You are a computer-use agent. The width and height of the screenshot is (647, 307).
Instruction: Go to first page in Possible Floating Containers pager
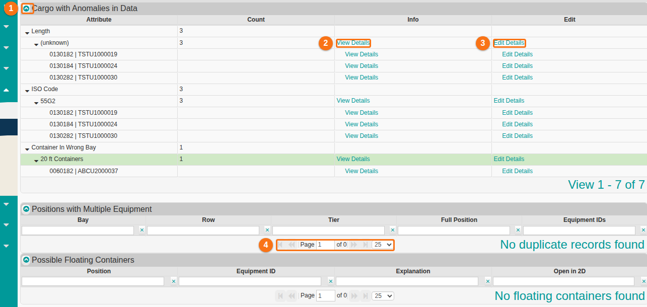(281, 295)
